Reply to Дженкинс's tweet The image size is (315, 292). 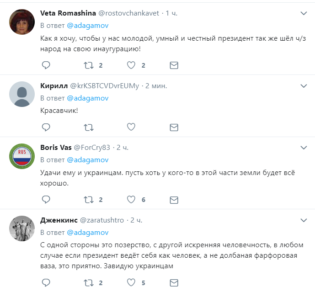click(46, 283)
